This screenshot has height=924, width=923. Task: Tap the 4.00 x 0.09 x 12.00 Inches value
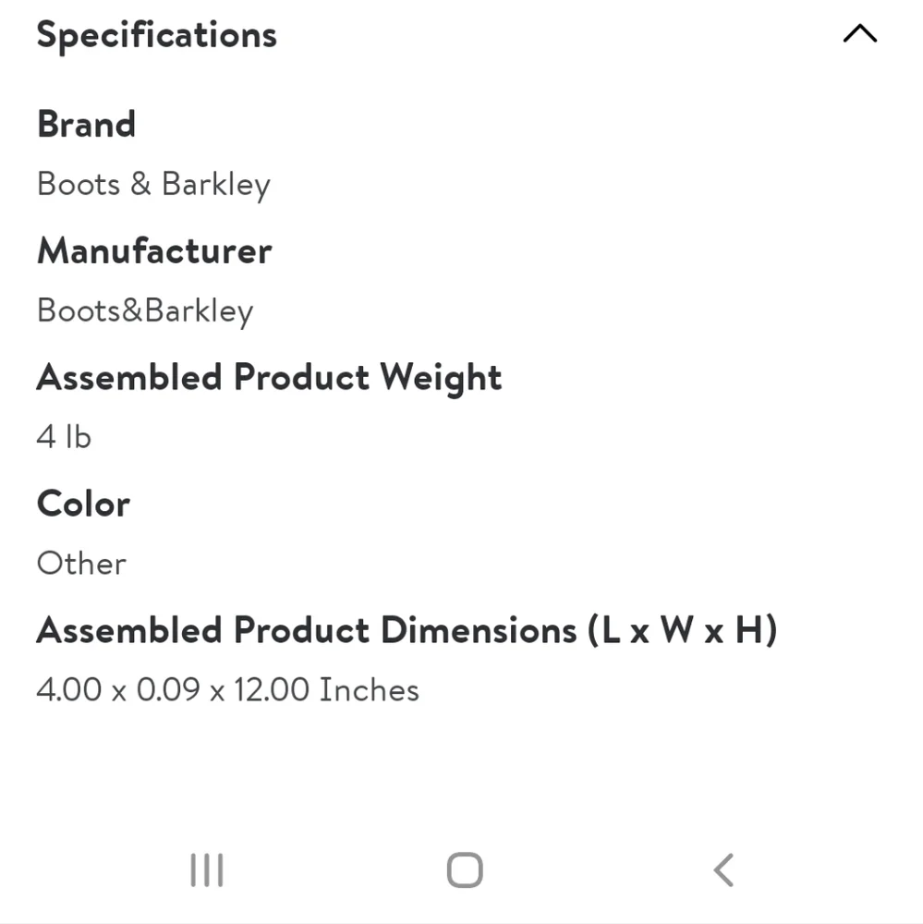tap(227, 689)
